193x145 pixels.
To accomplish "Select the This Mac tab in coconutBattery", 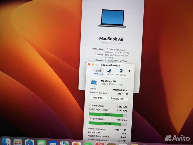I will coord(98,72).
